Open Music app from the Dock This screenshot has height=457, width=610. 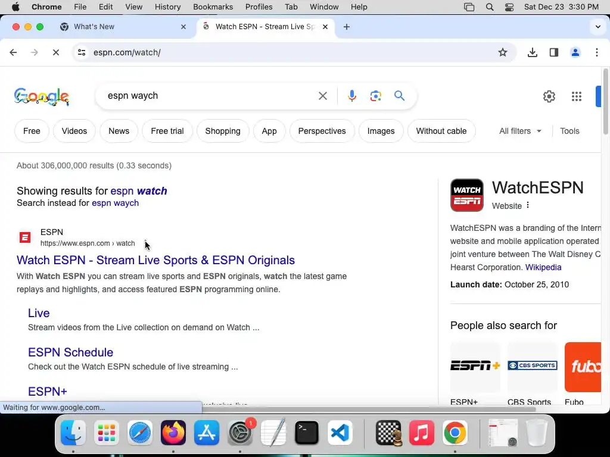pyautogui.click(x=422, y=433)
